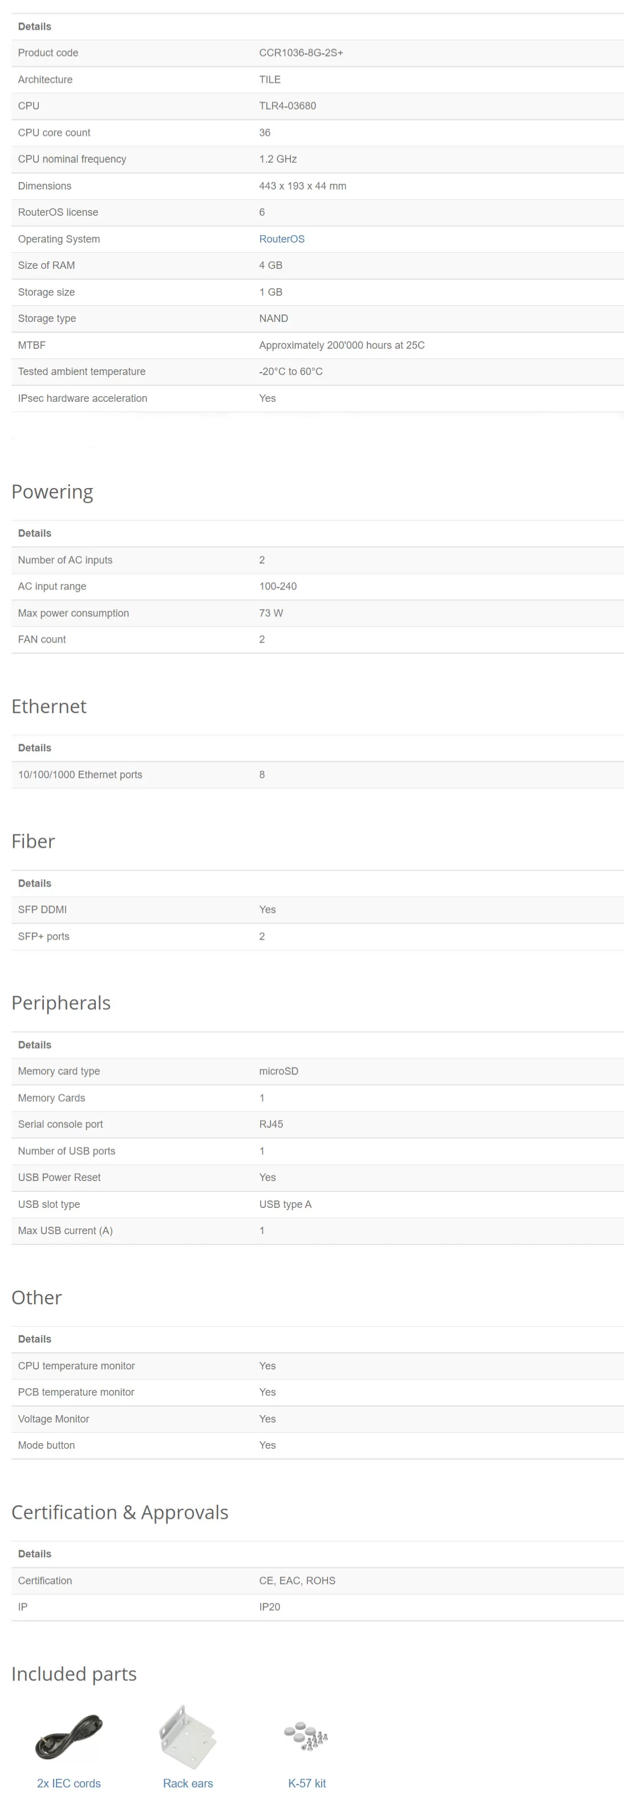This screenshot has width=624, height=1801.
Task: Select the Product code value CCR1036-8G-2S+
Action: pos(301,53)
